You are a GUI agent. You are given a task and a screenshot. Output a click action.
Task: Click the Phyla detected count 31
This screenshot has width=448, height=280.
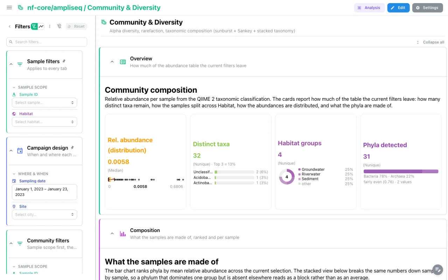click(367, 157)
